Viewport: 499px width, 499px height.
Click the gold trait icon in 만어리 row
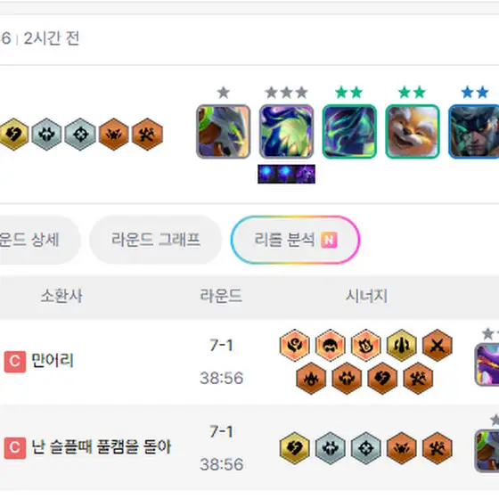pyautogui.click(x=402, y=346)
